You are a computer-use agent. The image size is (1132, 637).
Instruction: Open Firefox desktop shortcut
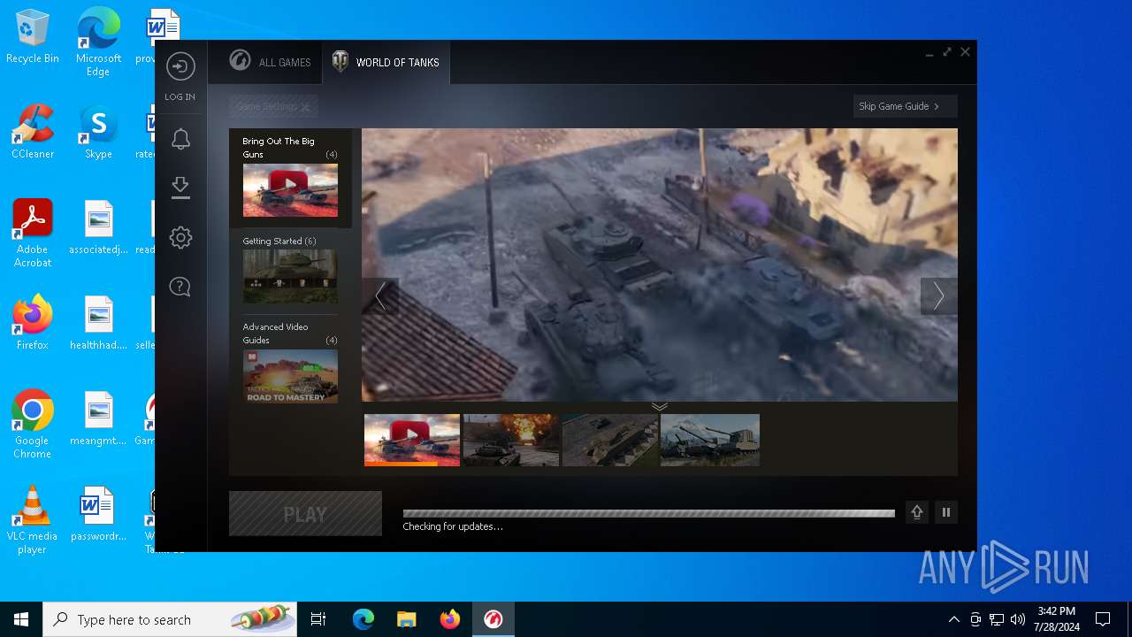pyautogui.click(x=33, y=323)
